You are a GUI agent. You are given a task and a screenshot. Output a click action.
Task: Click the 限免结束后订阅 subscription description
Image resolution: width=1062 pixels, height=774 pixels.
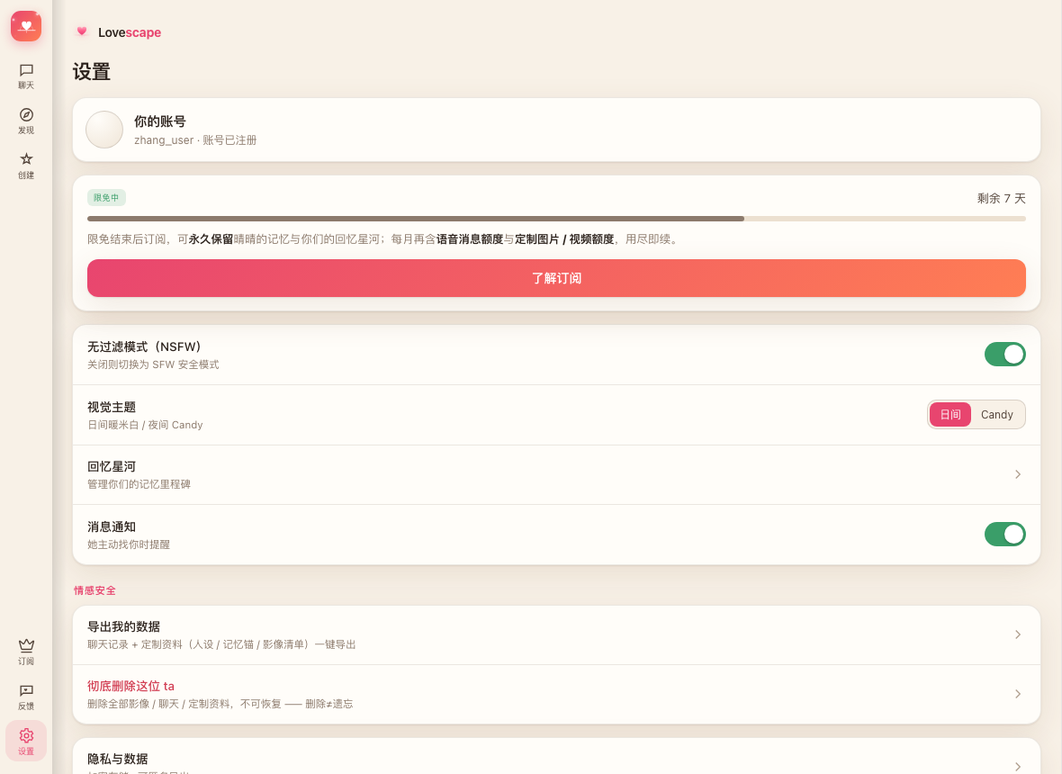click(384, 239)
